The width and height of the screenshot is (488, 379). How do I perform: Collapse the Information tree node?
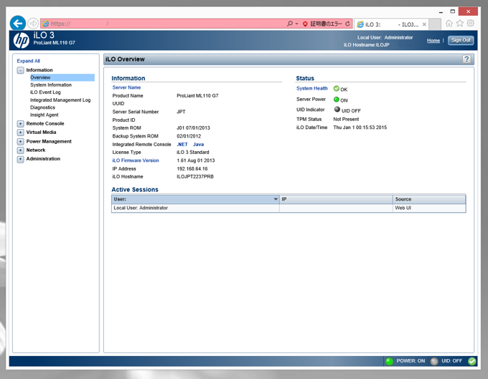click(20, 70)
